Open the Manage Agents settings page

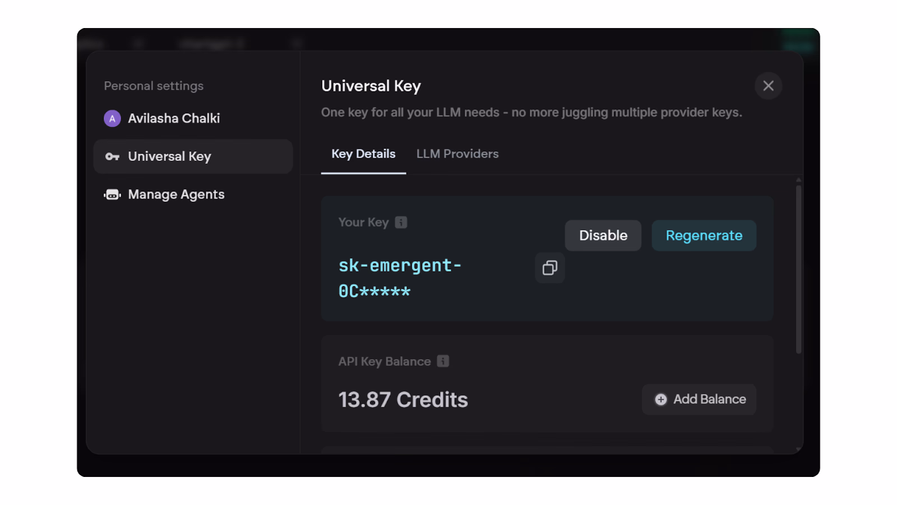point(193,195)
